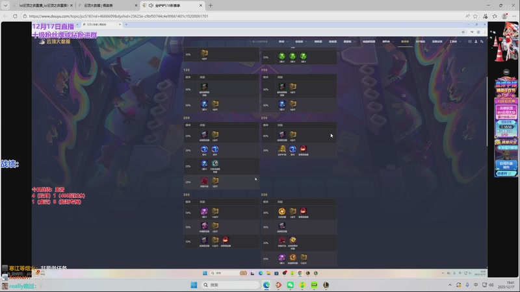Switch to the lol云顶之弈直播 browser tab

coord(44,5)
